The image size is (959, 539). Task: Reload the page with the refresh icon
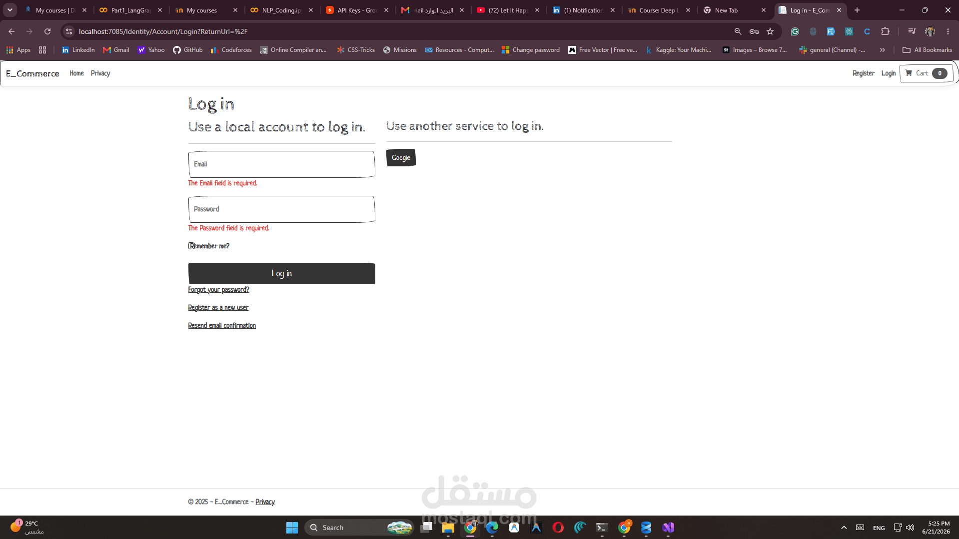47,31
